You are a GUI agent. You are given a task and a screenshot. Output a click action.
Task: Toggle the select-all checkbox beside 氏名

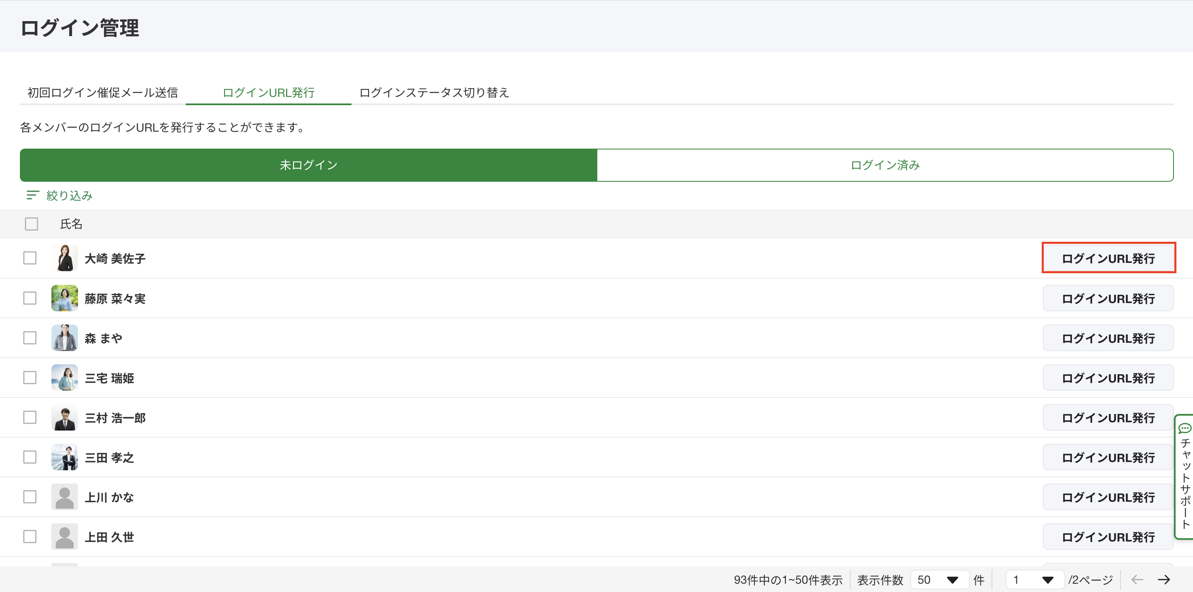32,224
